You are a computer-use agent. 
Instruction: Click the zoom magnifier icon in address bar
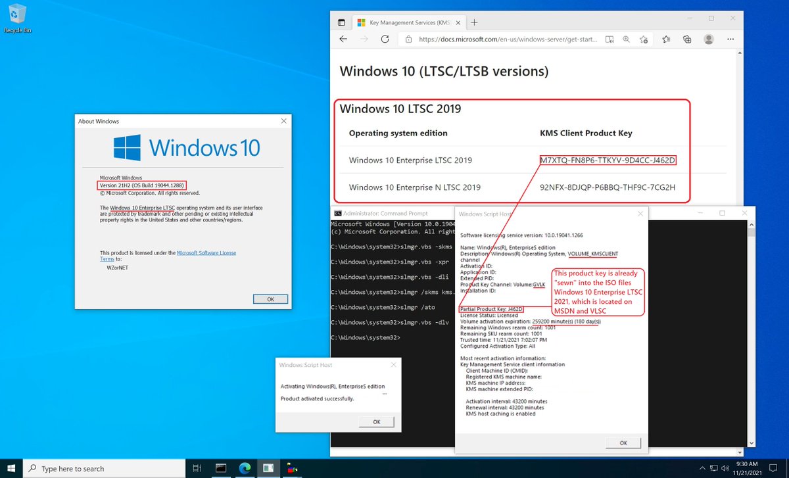point(627,39)
